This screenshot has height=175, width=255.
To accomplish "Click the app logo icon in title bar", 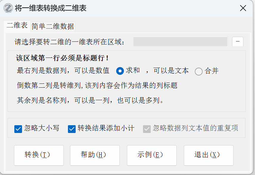I will click(x=8, y=8).
